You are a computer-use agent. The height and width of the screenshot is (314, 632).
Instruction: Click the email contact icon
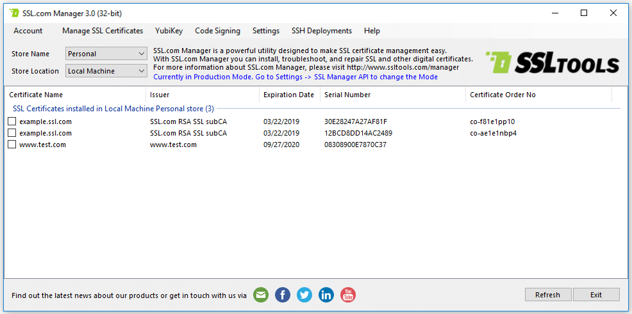[x=261, y=295]
